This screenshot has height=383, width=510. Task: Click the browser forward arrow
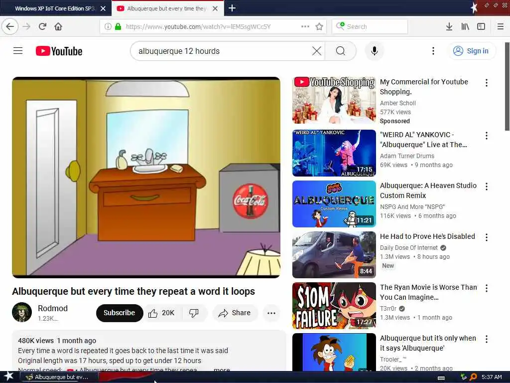26,26
